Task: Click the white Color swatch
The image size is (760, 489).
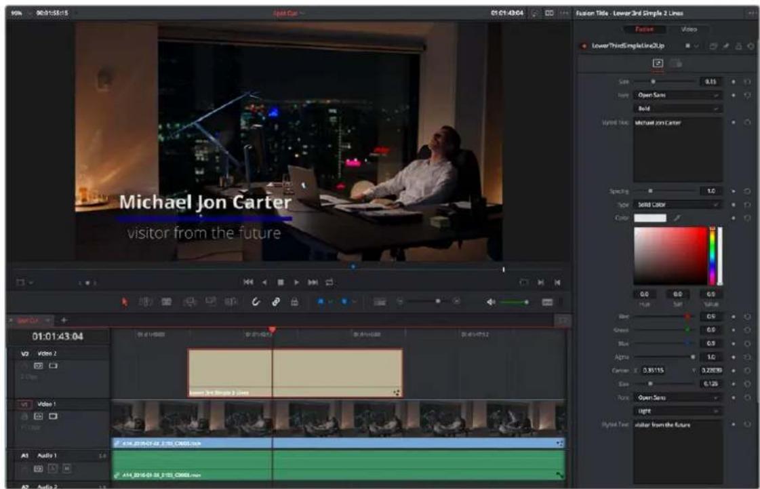Action: tap(650, 218)
